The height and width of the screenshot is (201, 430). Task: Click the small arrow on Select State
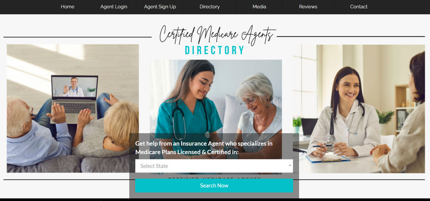pos(290,165)
